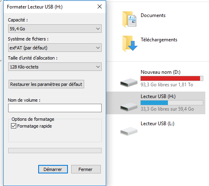Screen dimensions: 209x186
Task: Focus the Nom de volume text field
Action: coord(55,108)
